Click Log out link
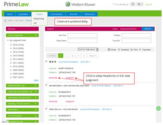The image size is (163, 125). [148, 4]
